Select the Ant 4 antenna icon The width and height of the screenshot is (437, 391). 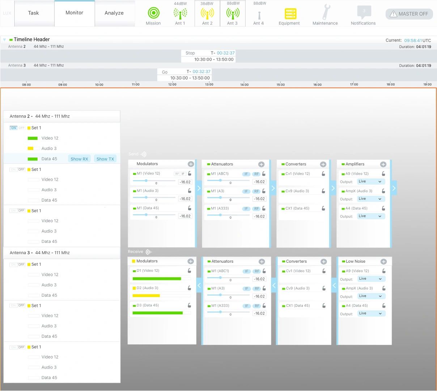pos(259,15)
